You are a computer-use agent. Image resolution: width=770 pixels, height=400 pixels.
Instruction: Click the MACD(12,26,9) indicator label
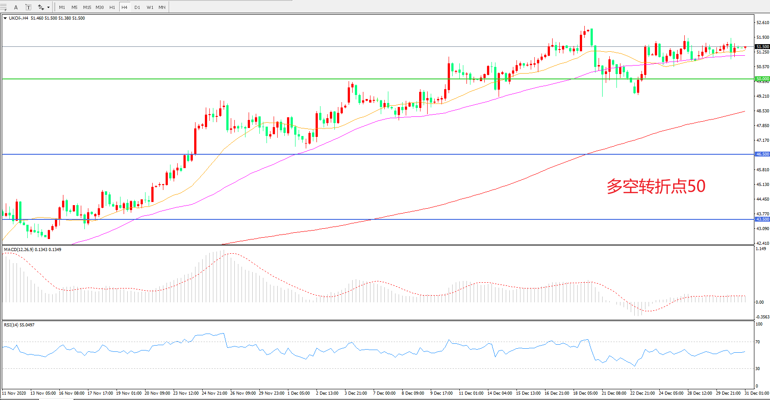(x=32, y=250)
